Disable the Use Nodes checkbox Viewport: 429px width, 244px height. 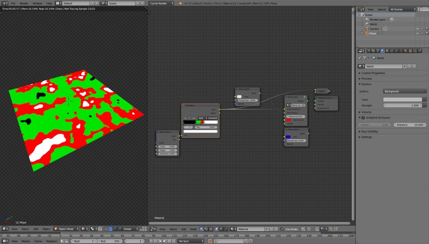click(x=282, y=229)
